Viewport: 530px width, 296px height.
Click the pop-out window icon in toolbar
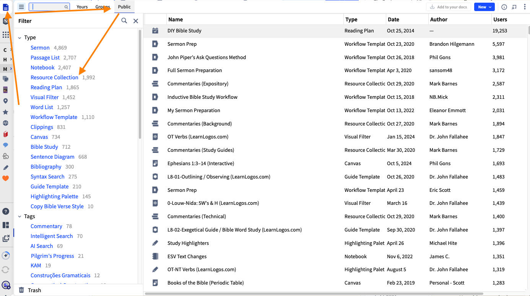pos(514,7)
